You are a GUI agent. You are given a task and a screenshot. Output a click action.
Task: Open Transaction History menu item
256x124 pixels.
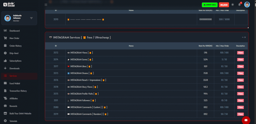[x=18, y=91]
